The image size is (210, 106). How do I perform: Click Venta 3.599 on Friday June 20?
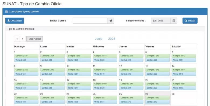[x=157, y=88]
